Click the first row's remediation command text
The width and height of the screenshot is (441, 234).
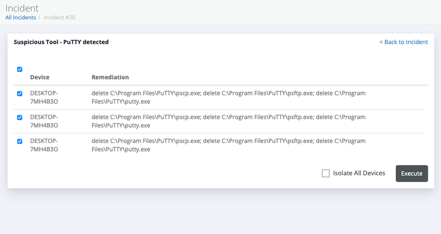[x=228, y=97]
